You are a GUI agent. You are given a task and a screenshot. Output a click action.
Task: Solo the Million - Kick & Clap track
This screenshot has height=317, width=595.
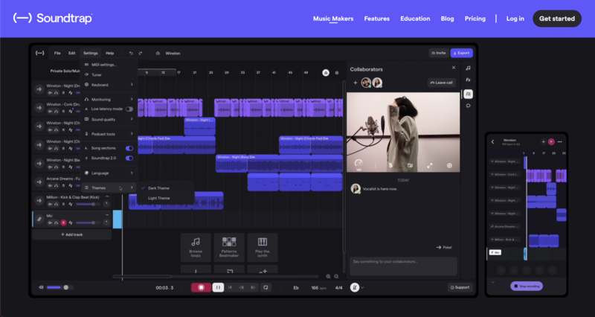pyautogui.click(x=57, y=204)
